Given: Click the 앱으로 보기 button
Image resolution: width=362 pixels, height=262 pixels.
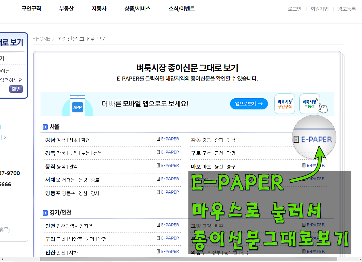Looking at the screenshot, I should (x=249, y=104).
